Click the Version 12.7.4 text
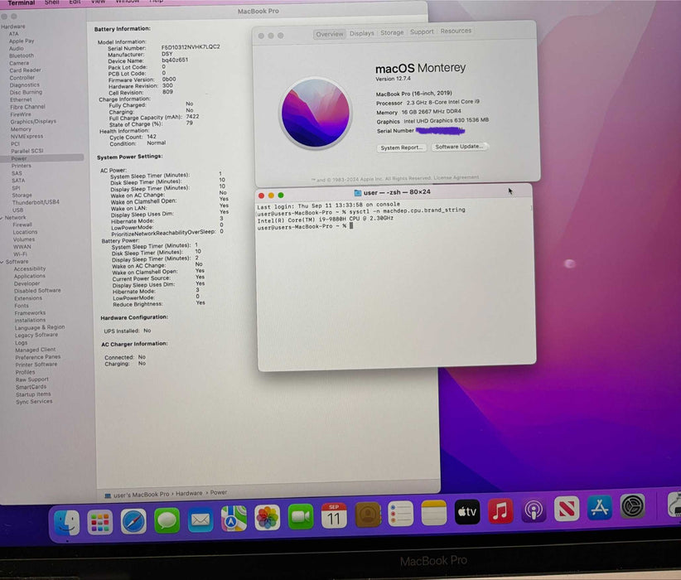681x580 pixels. coord(393,79)
